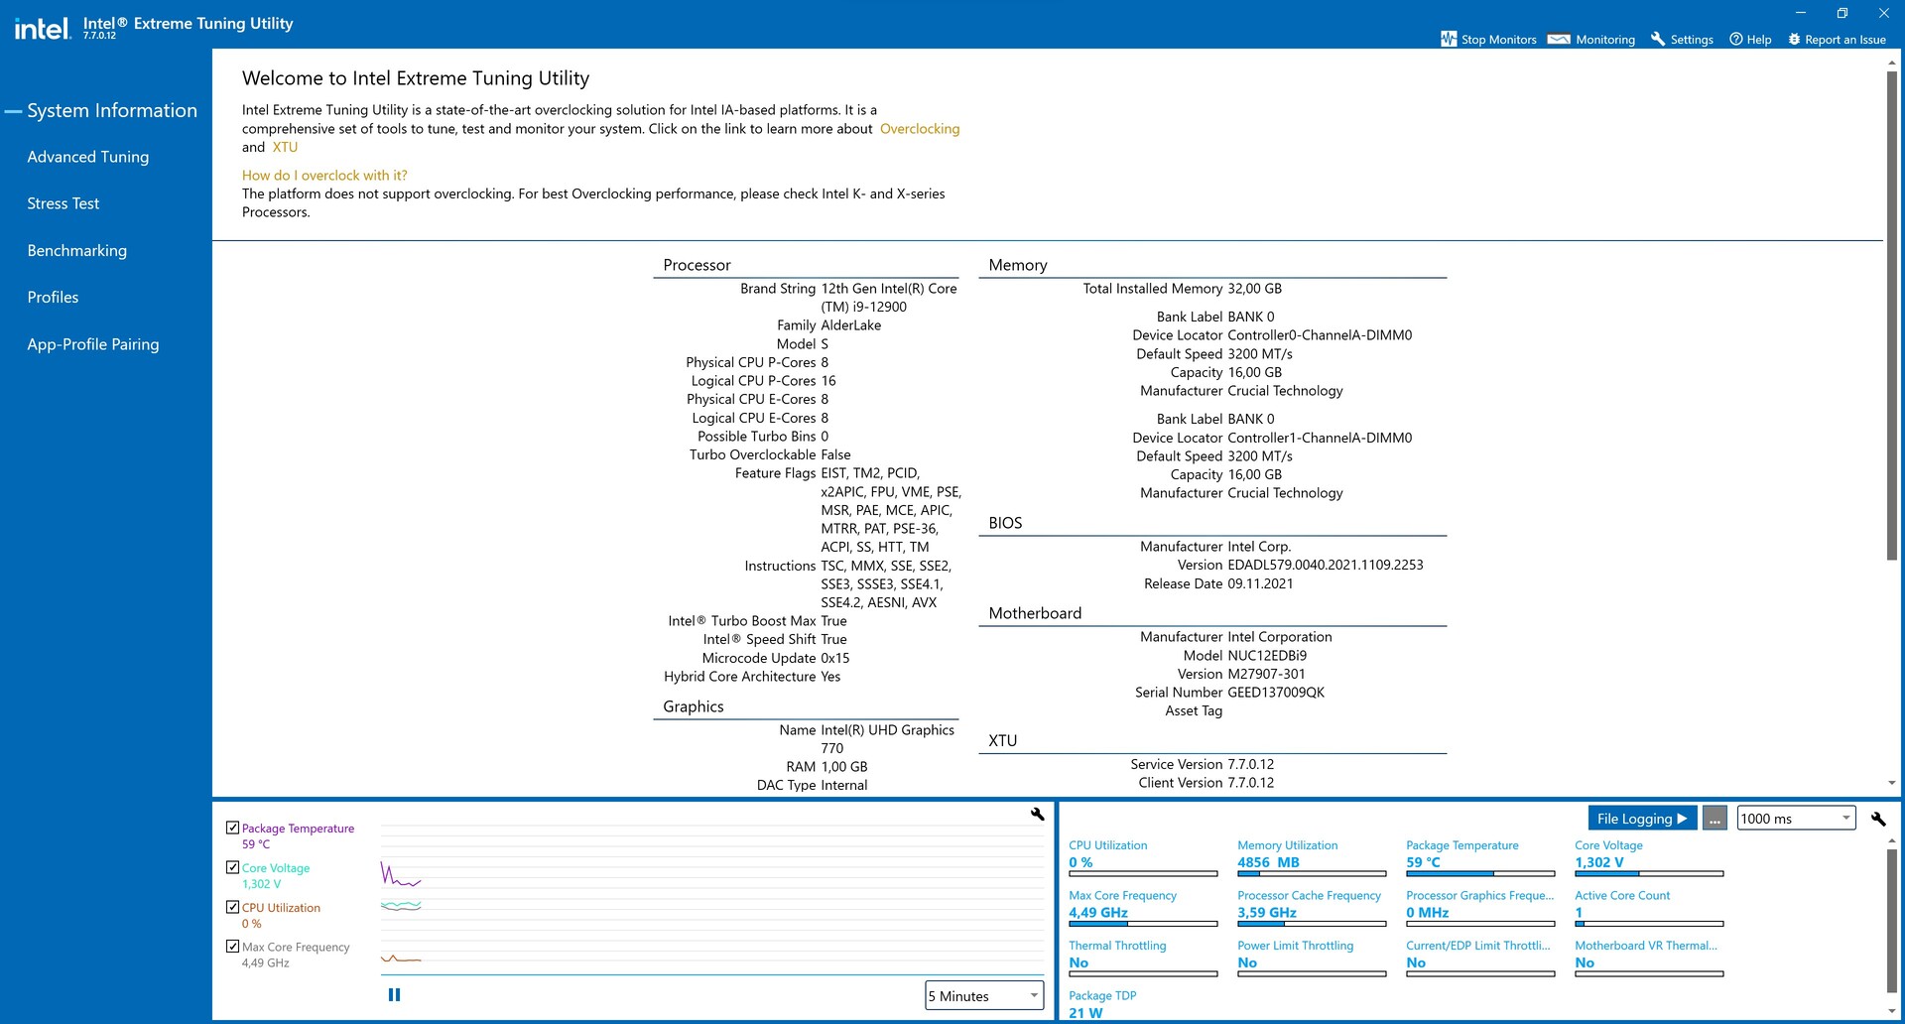
Task: Click Report an Issue
Action: pos(1837,40)
